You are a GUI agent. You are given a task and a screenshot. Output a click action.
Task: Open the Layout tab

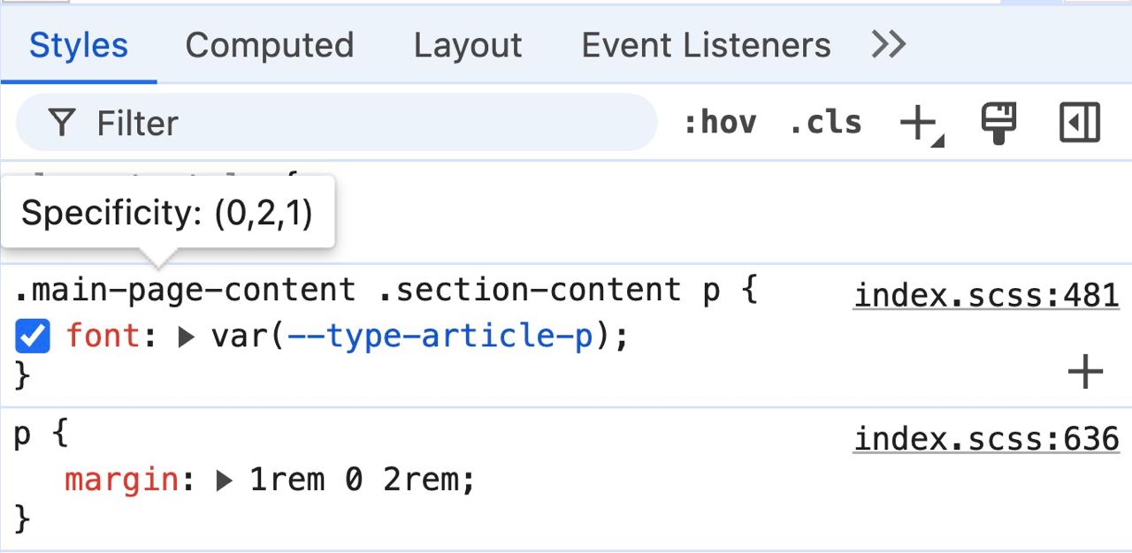pos(468,45)
